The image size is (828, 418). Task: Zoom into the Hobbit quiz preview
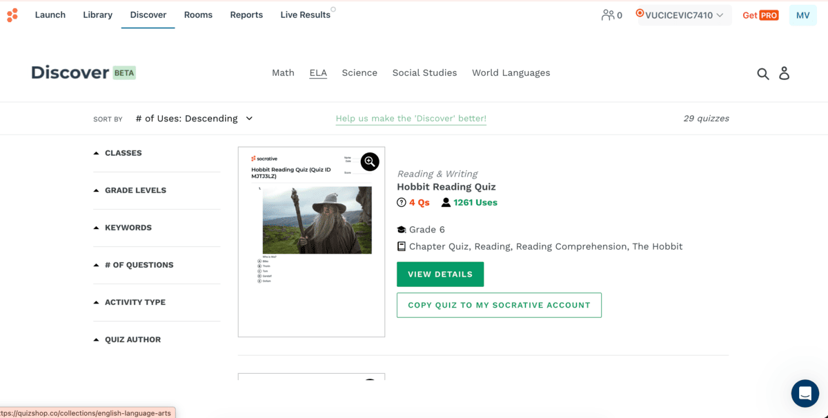tap(370, 162)
